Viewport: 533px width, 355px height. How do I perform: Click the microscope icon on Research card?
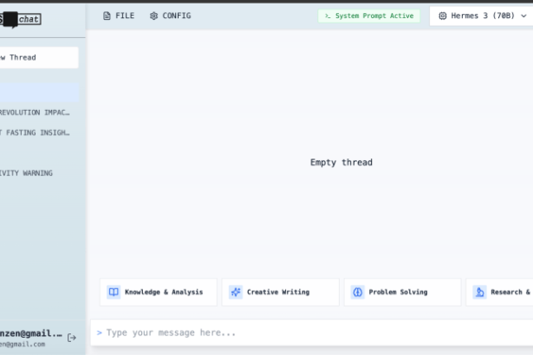479,292
